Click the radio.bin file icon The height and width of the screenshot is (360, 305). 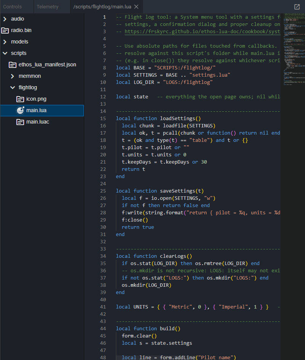[x=5, y=30]
